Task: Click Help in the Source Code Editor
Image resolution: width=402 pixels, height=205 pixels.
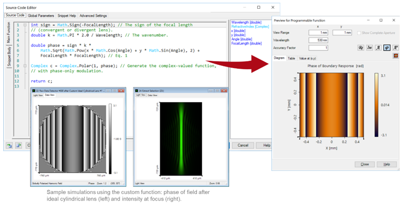Action: pos(264,145)
